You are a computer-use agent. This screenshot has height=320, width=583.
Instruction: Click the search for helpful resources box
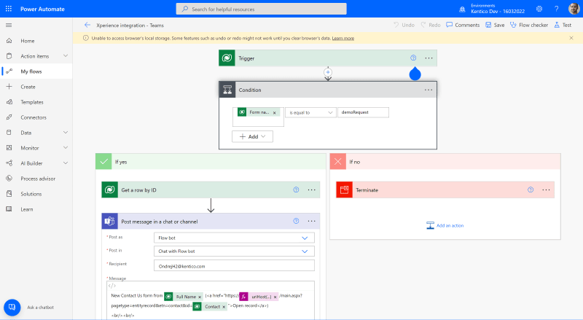261,9
